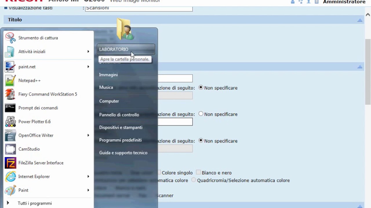The width and height of the screenshot is (371, 208).
Task: Open Paint palette icon
Action: pyautogui.click(x=10, y=190)
